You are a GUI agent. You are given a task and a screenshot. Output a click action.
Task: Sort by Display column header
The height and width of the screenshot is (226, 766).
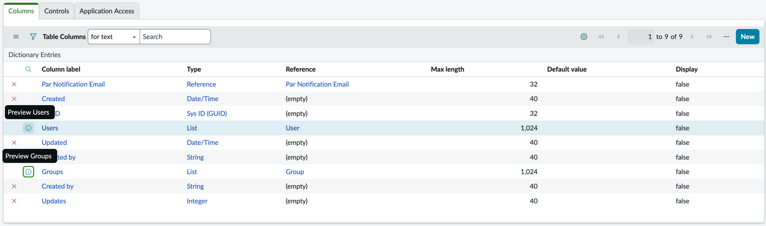(x=686, y=69)
